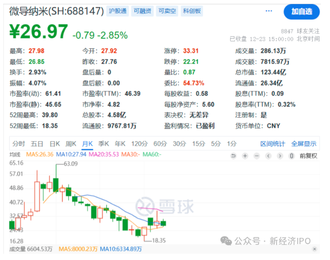Viewport: 330px width, 260px height.
Task: Zoom out chart with minus icon
Action: click(257, 156)
